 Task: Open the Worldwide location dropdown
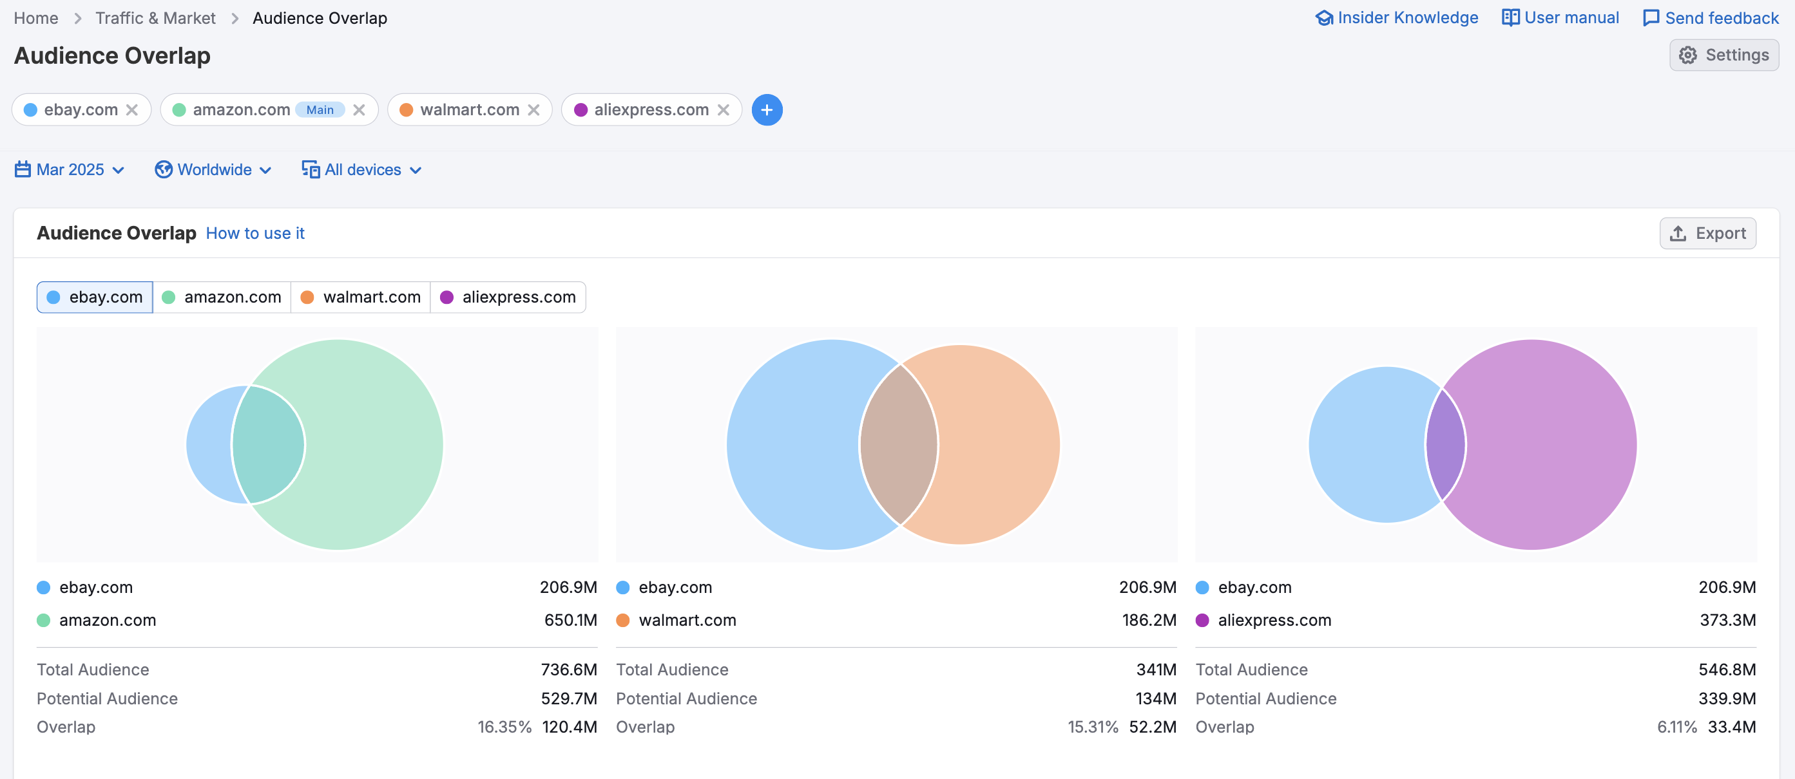tap(266, 169)
